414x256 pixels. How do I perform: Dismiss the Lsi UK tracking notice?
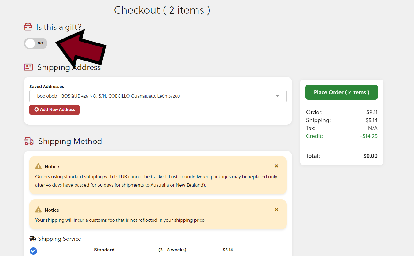[x=276, y=166]
